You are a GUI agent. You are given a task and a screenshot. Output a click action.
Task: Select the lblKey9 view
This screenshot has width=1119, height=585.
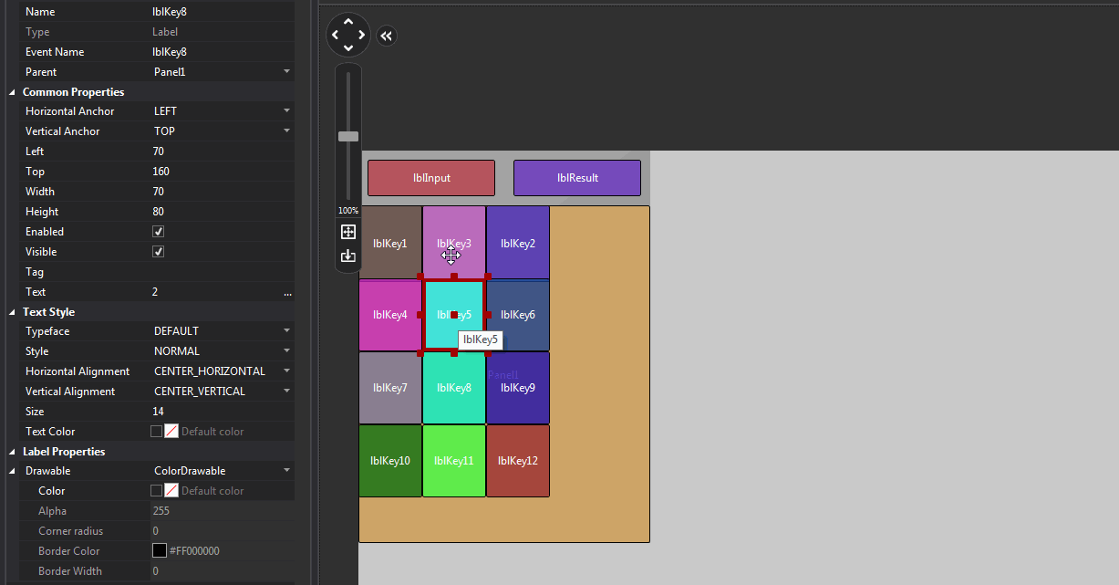[518, 388]
